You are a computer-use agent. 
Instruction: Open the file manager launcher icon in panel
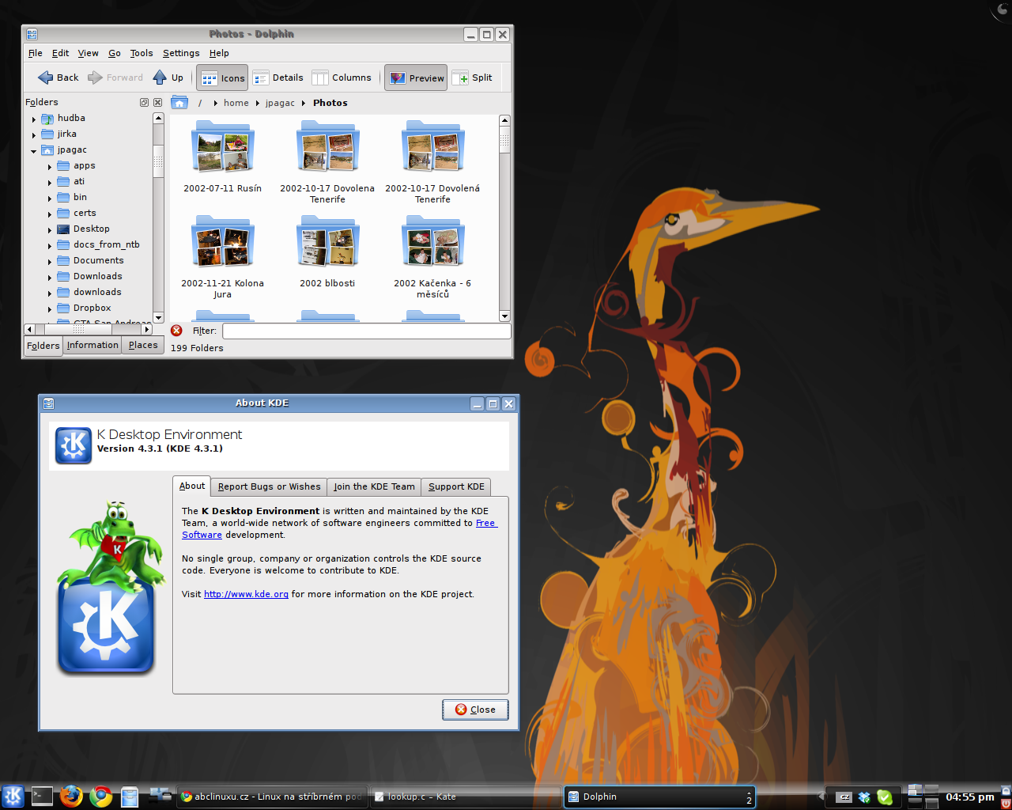pyautogui.click(x=130, y=797)
